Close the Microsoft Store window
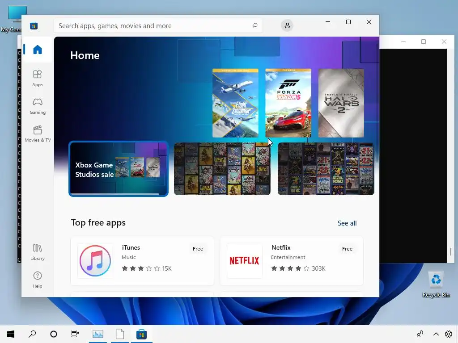 point(369,22)
